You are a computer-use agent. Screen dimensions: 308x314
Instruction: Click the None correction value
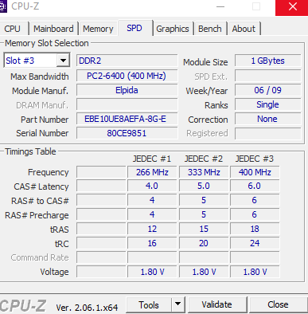(268, 119)
